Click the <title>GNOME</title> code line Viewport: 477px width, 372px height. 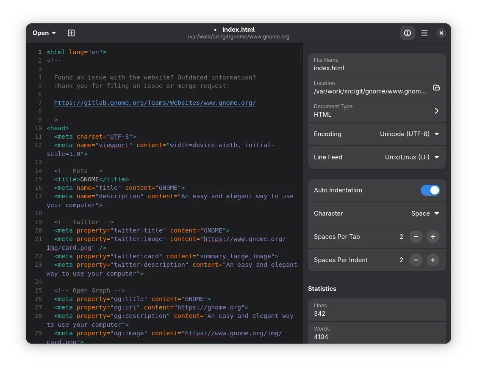91,179
